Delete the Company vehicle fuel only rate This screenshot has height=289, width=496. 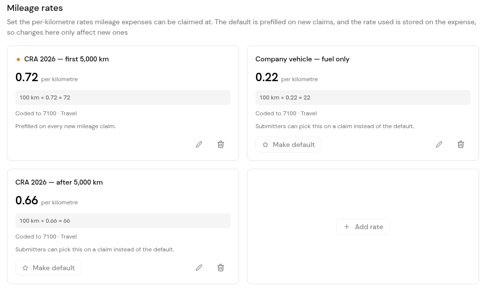(461, 144)
